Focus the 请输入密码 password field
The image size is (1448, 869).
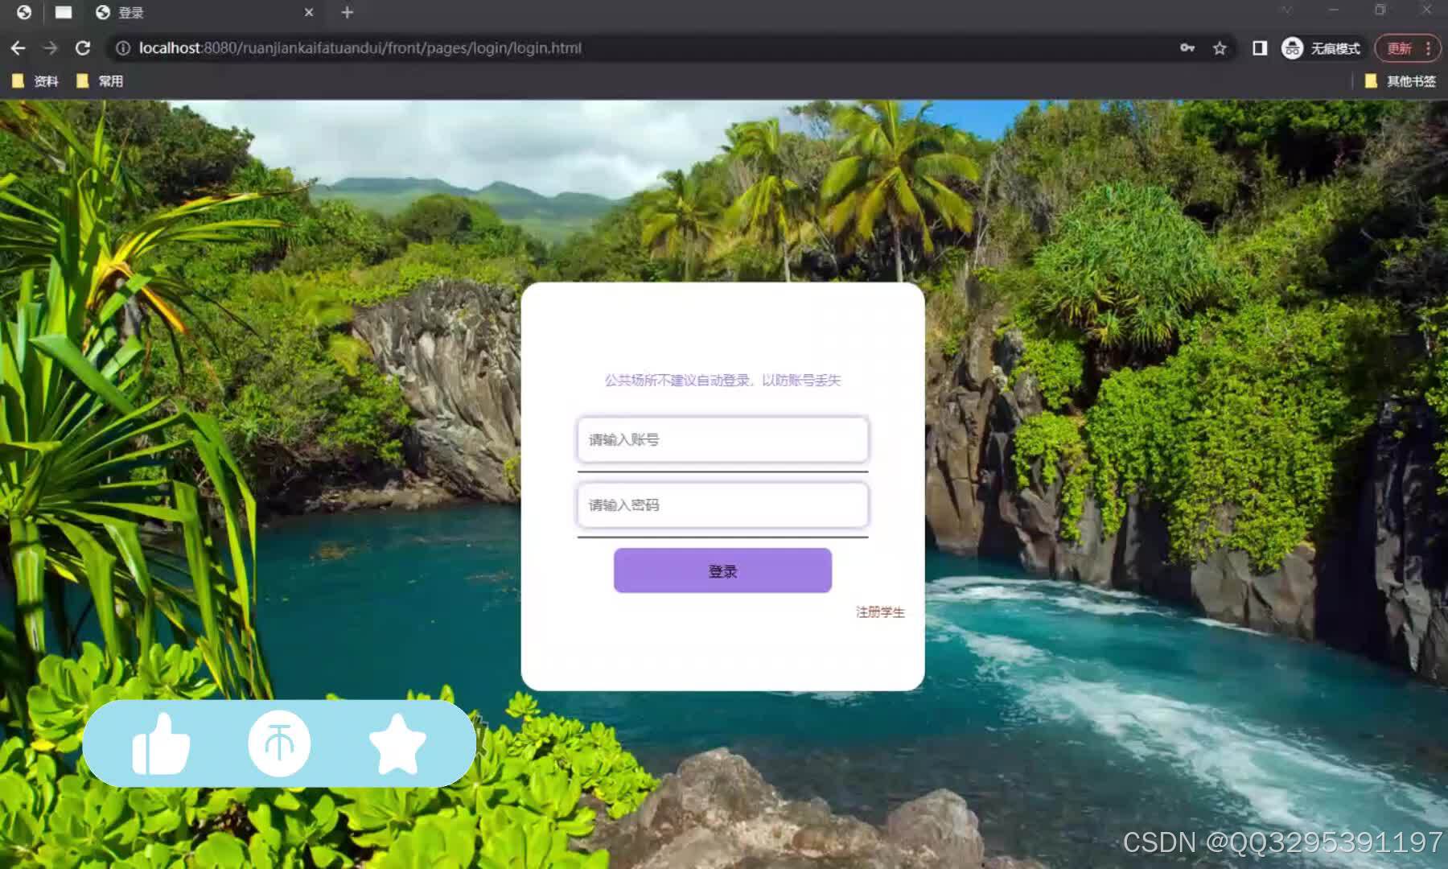tap(722, 505)
